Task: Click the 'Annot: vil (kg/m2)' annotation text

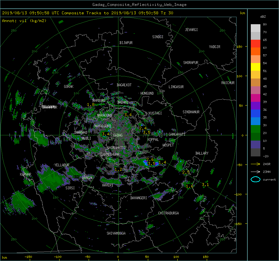Action: pyautogui.click(x=24, y=21)
